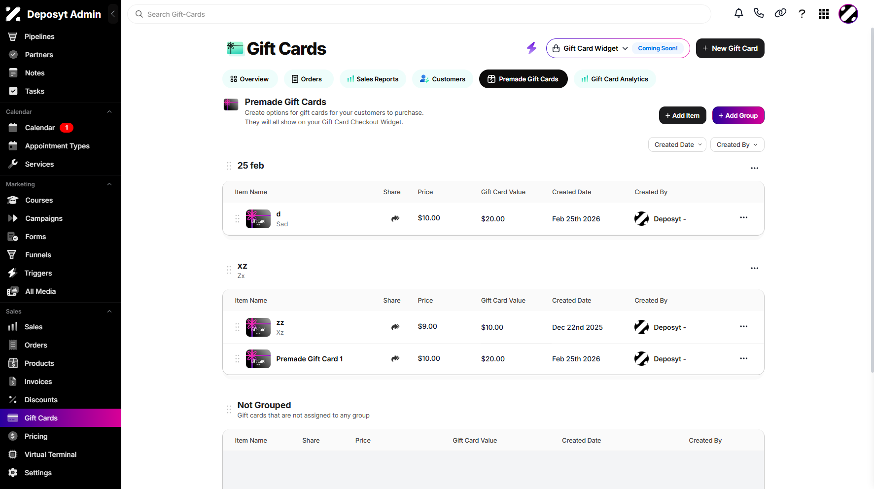Image resolution: width=874 pixels, height=489 pixels.
Task: Click the New Gift Card button
Action: [x=730, y=48]
